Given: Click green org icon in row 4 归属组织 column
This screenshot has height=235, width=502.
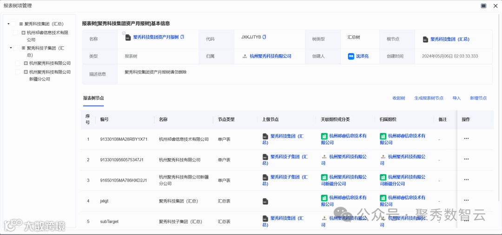Looking at the screenshot, I should (x=383, y=197).
